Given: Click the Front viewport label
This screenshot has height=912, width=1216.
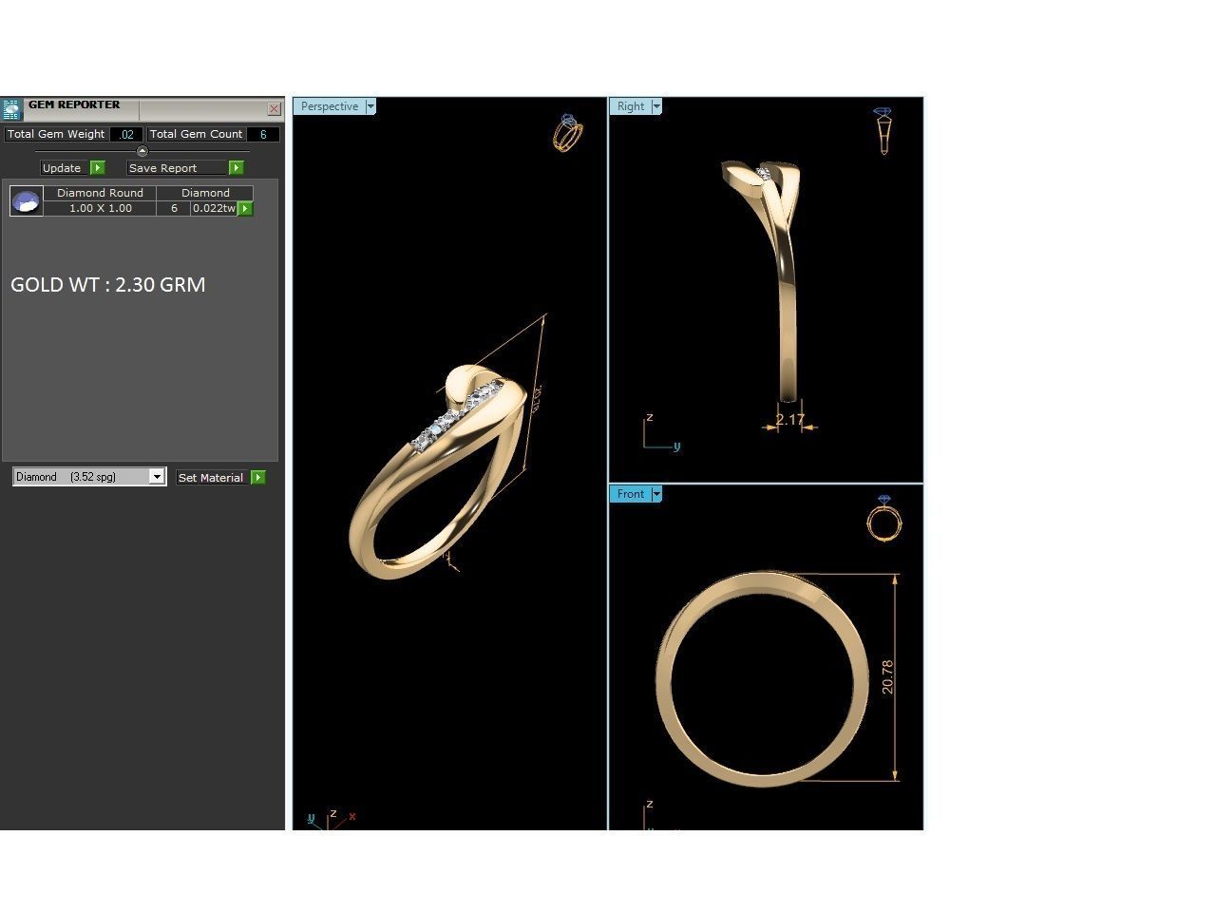Looking at the screenshot, I should coord(631,494).
